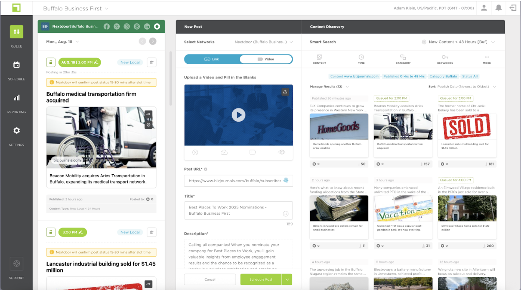Delete the 3:00 PM queued post
The height and width of the screenshot is (291, 521).
[152, 232]
